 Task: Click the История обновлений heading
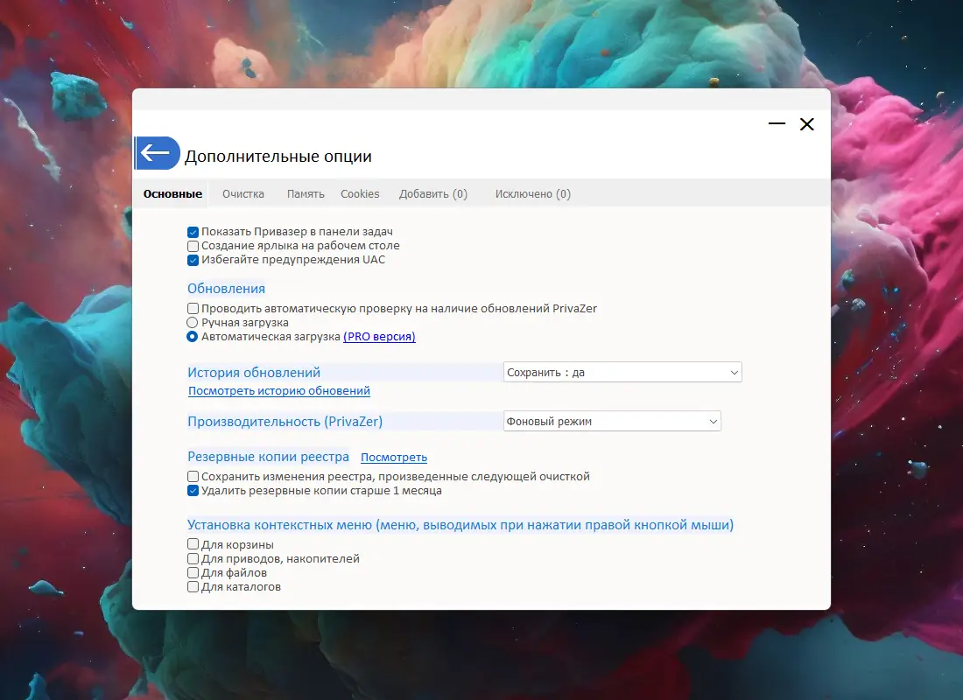coord(254,373)
